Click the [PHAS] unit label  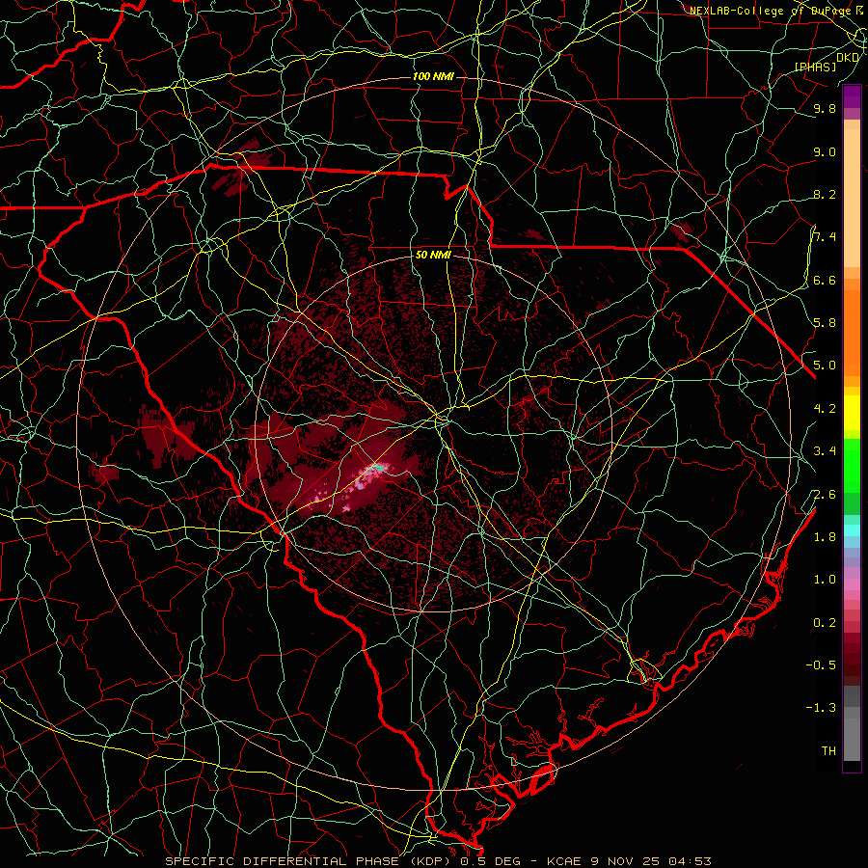pos(815,67)
